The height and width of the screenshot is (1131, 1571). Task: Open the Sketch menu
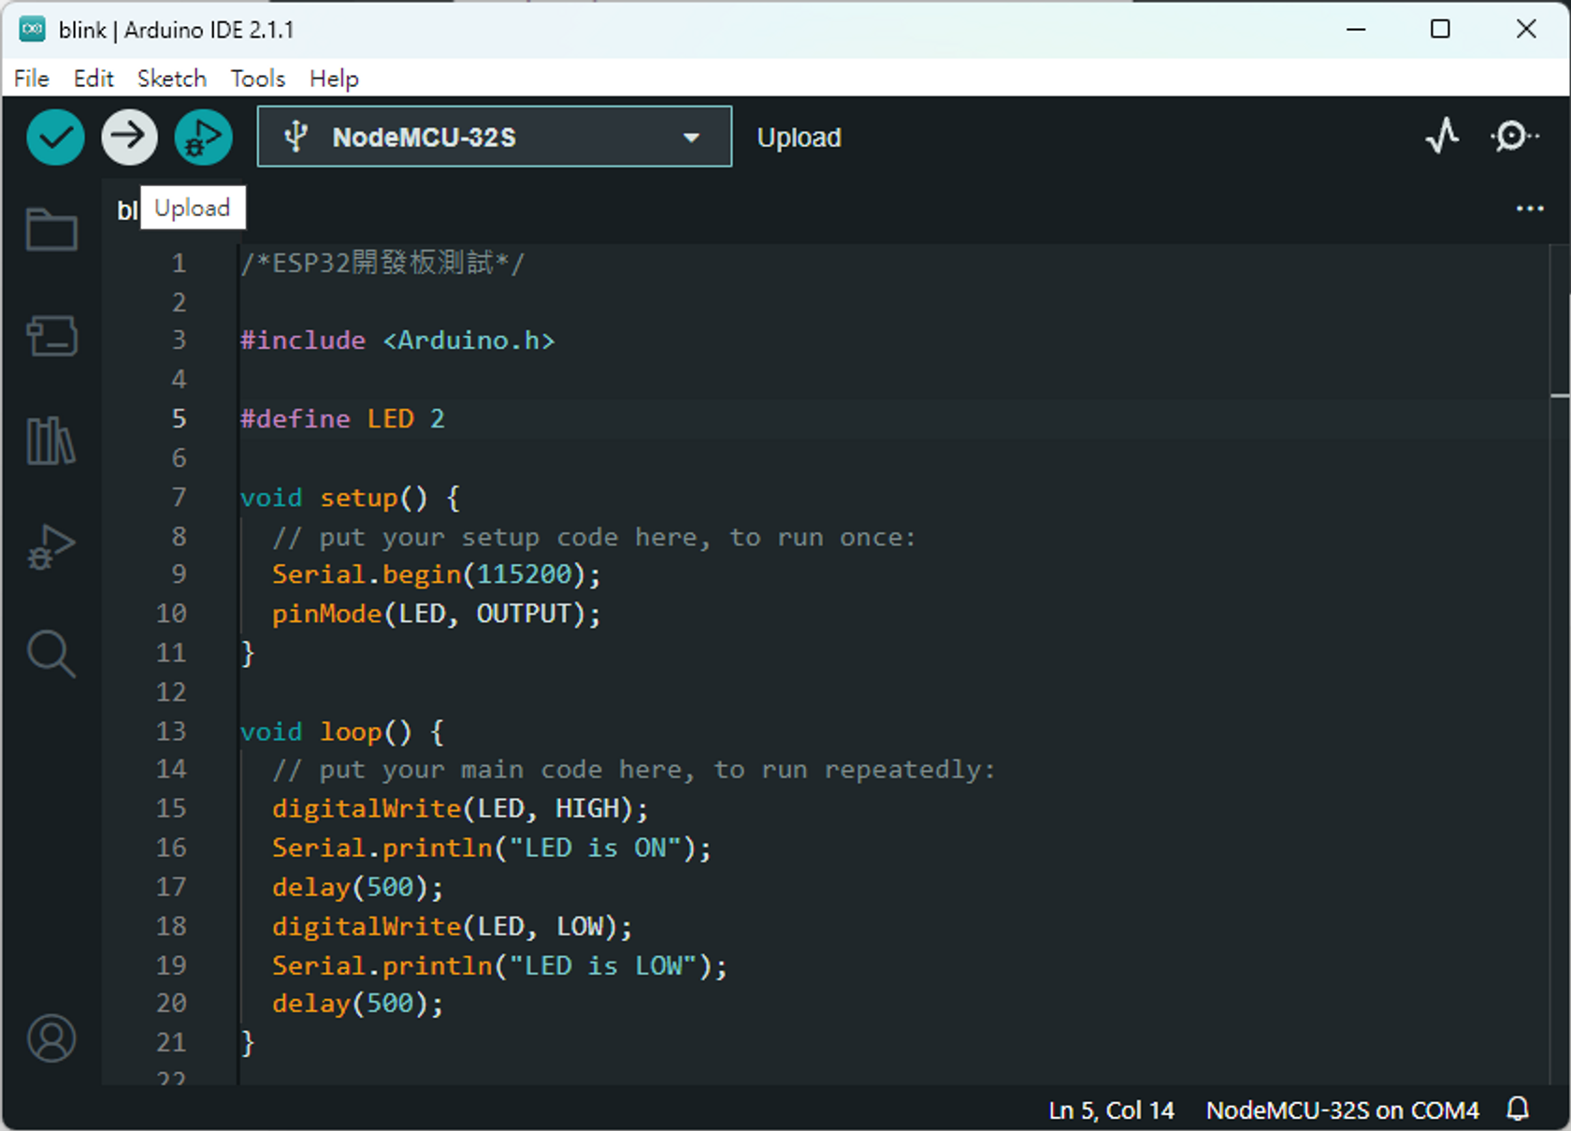[172, 79]
